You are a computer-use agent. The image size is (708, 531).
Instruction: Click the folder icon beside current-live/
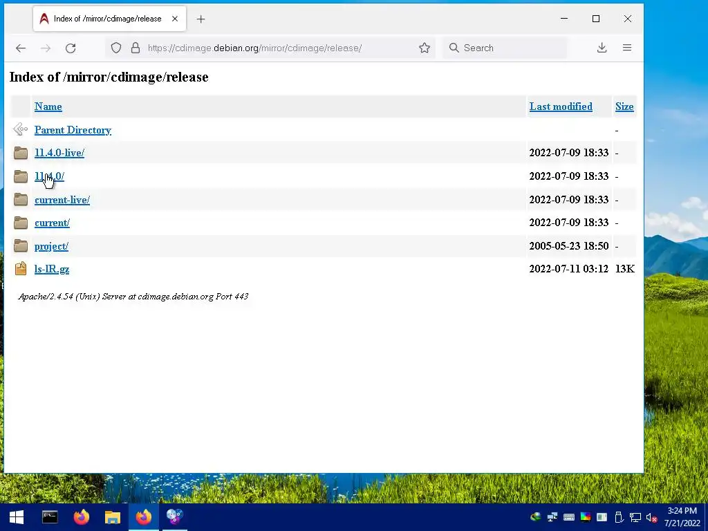20,200
